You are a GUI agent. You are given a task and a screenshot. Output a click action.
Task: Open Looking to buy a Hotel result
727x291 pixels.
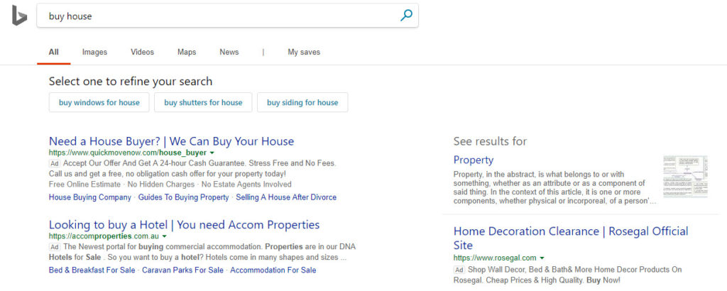pos(184,225)
